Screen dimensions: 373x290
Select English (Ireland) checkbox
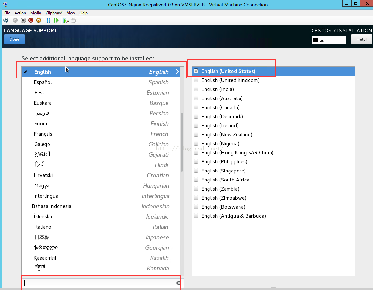click(x=196, y=125)
